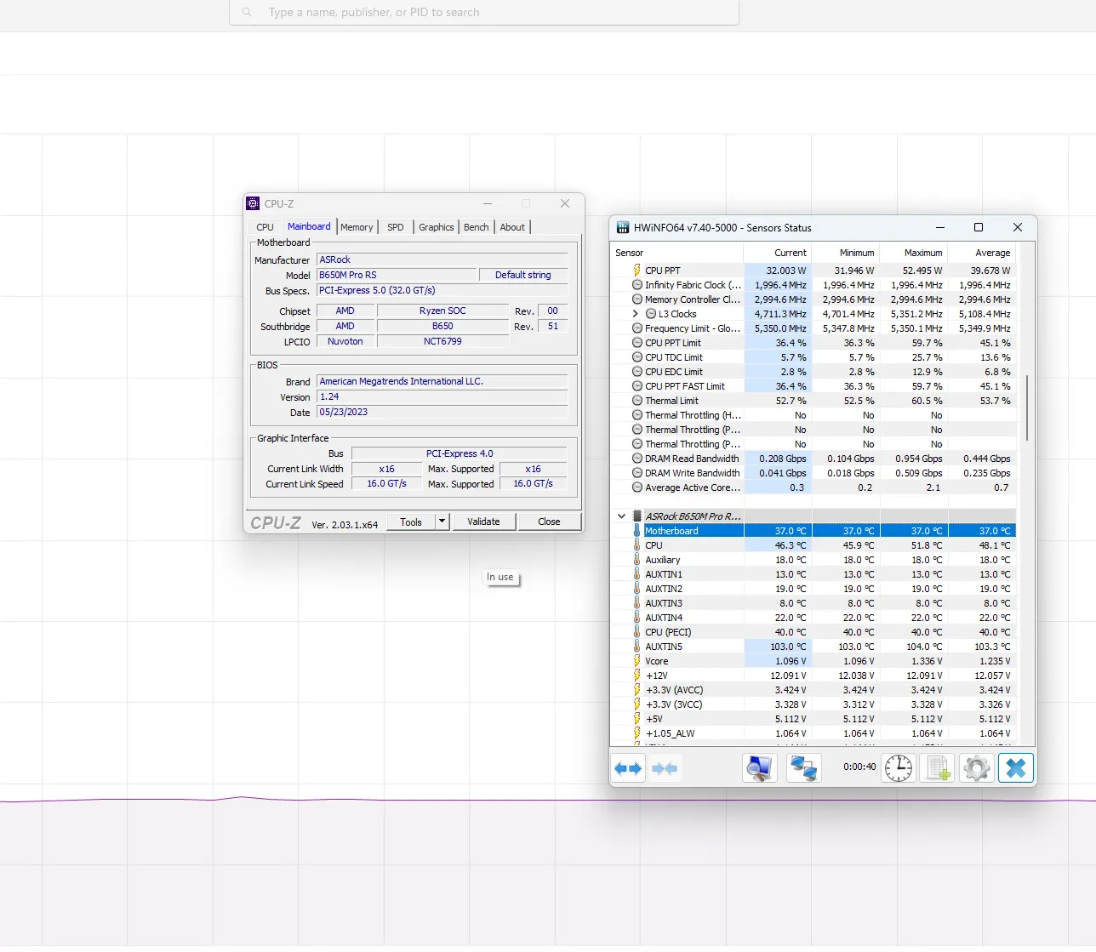Screen dimensions: 1096x952
Task: Click the HWiNFO64 title bar app icon
Action: coord(623,227)
